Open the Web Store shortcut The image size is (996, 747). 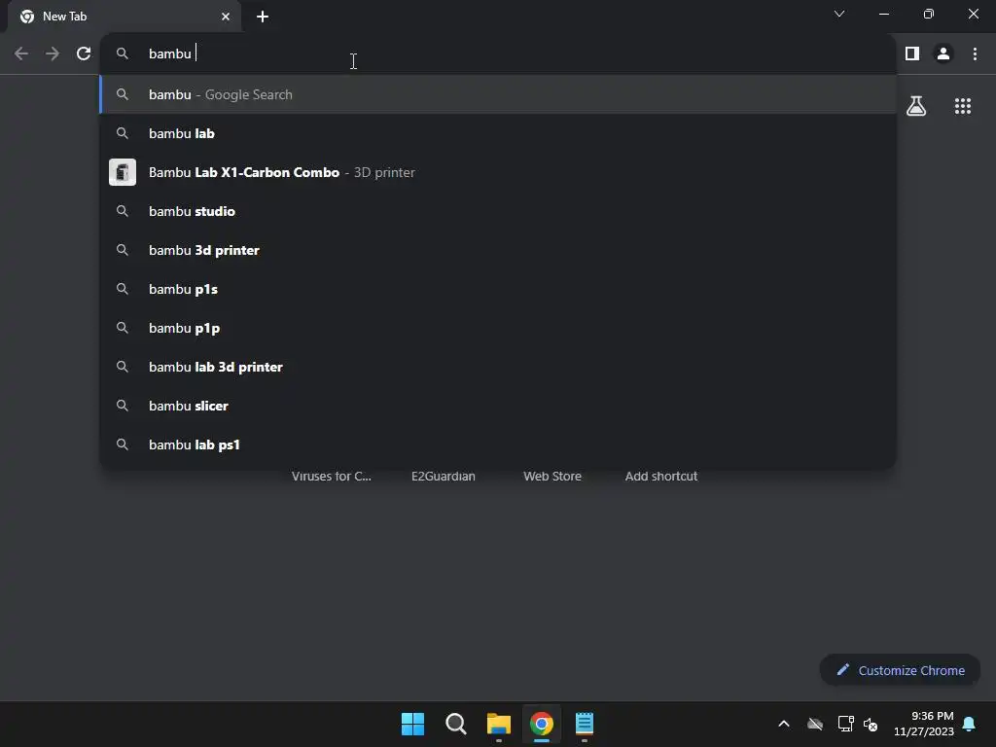552,476
